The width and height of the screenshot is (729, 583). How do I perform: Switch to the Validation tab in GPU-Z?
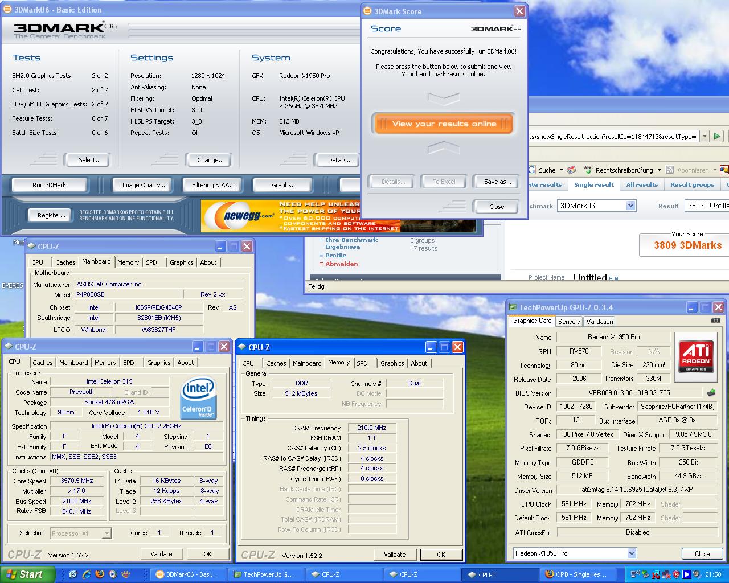(599, 321)
